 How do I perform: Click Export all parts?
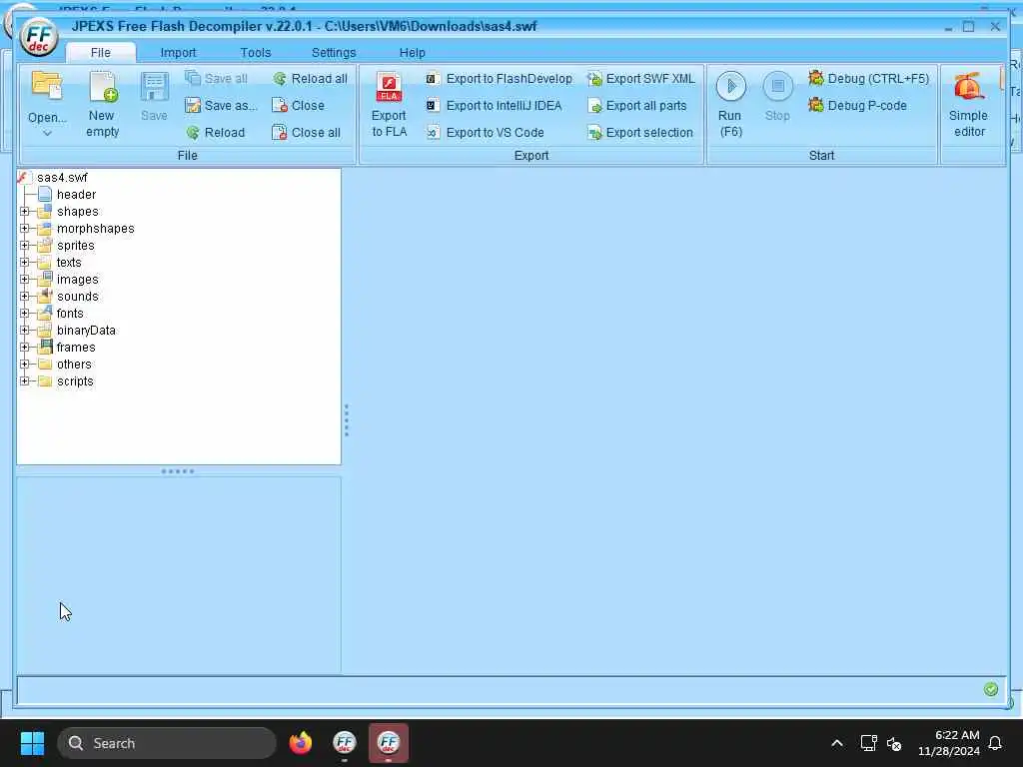point(636,105)
